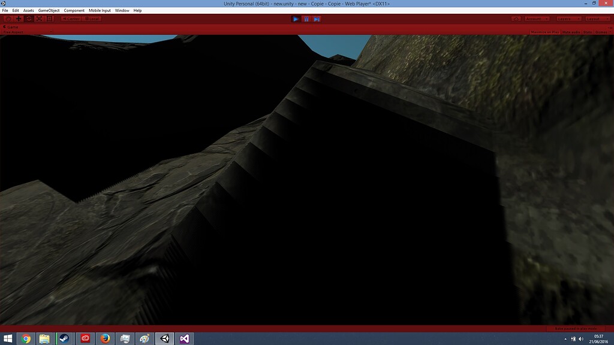
Task: Open the Layout dropdown
Action: (x=597, y=19)
